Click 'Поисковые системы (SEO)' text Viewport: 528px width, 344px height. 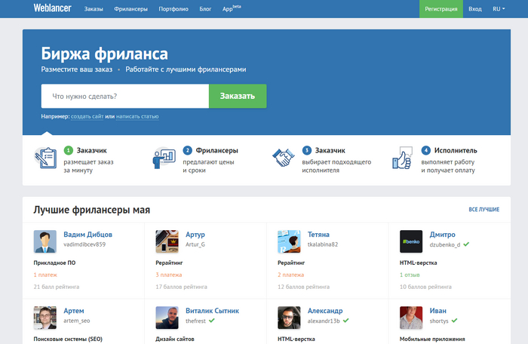[x=68, y=339]
